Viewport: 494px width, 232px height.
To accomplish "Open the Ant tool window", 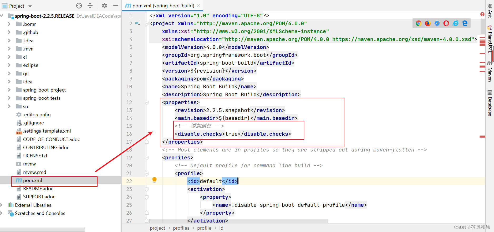I will pyautogui.click(x=490, y=10).
